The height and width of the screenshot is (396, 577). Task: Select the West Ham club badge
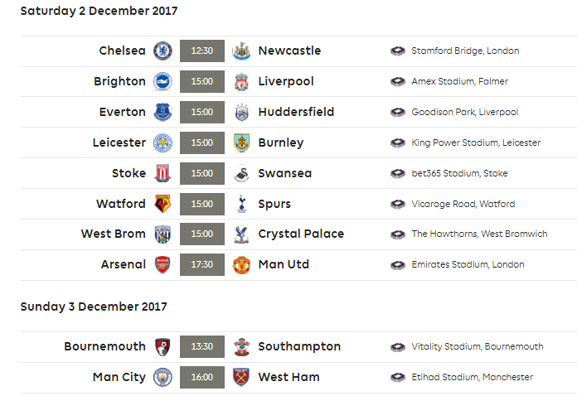tap(242, 377)
